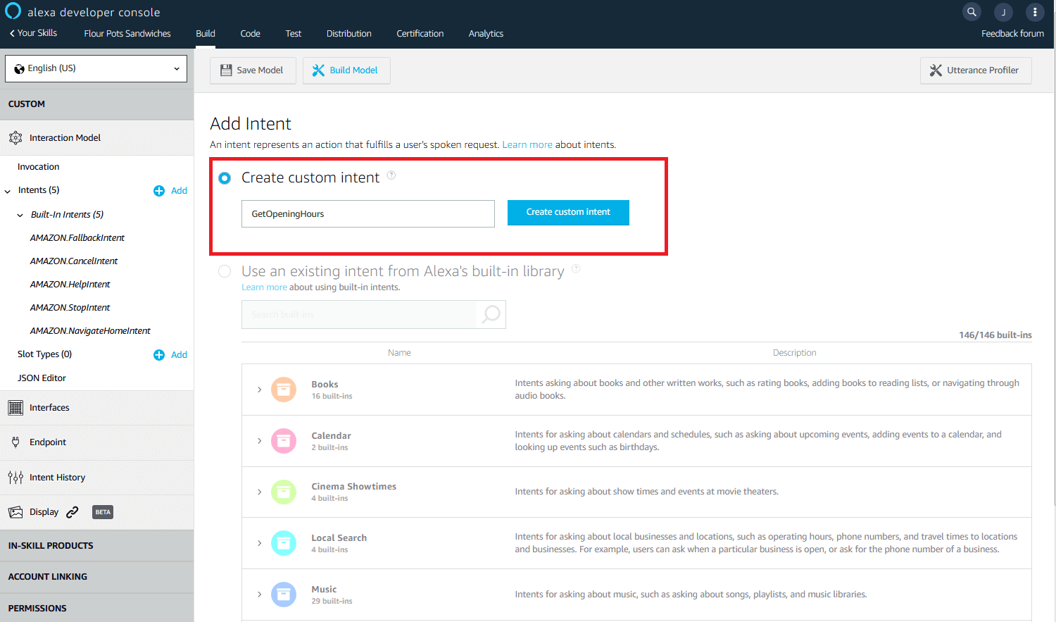
Task: Open the Distribution tab
Action: pos(349,34)
